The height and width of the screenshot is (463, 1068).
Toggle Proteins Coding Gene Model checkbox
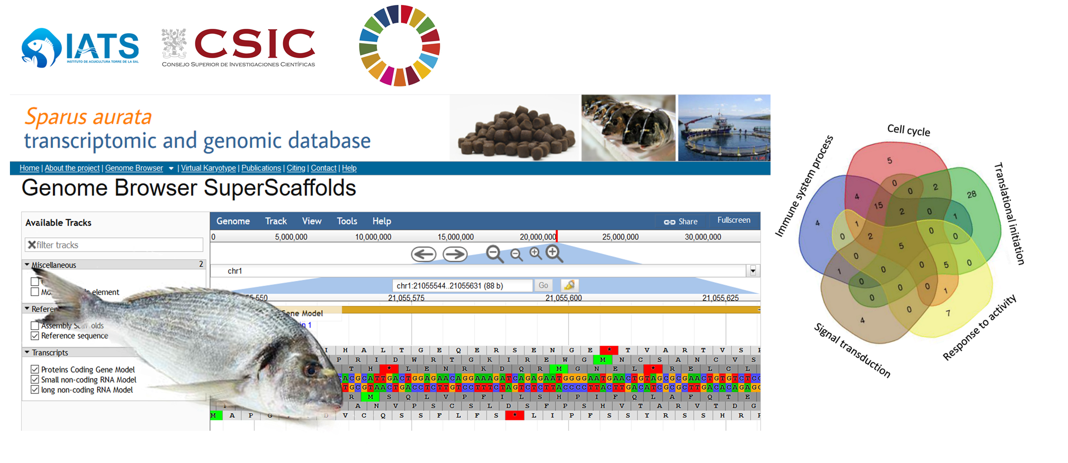(x=35, y=369)
